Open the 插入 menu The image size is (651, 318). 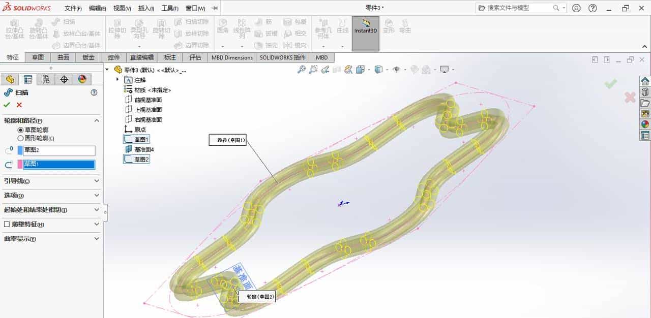coord(144,8)
